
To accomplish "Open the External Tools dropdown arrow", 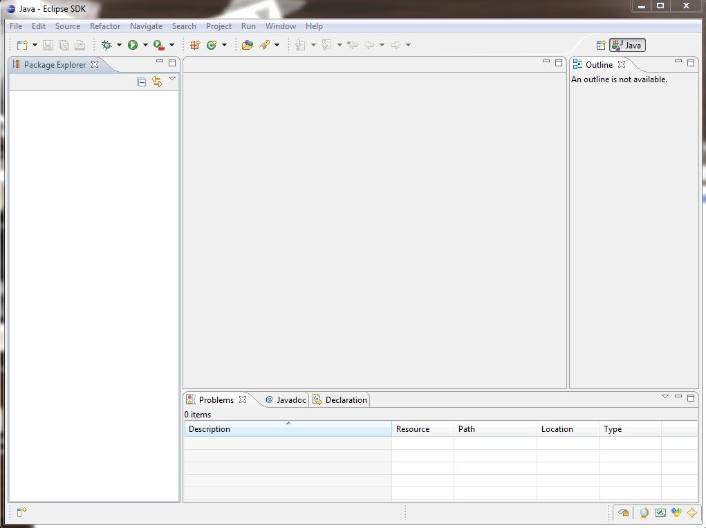I will pyautogui.click(x=171, y=45).
